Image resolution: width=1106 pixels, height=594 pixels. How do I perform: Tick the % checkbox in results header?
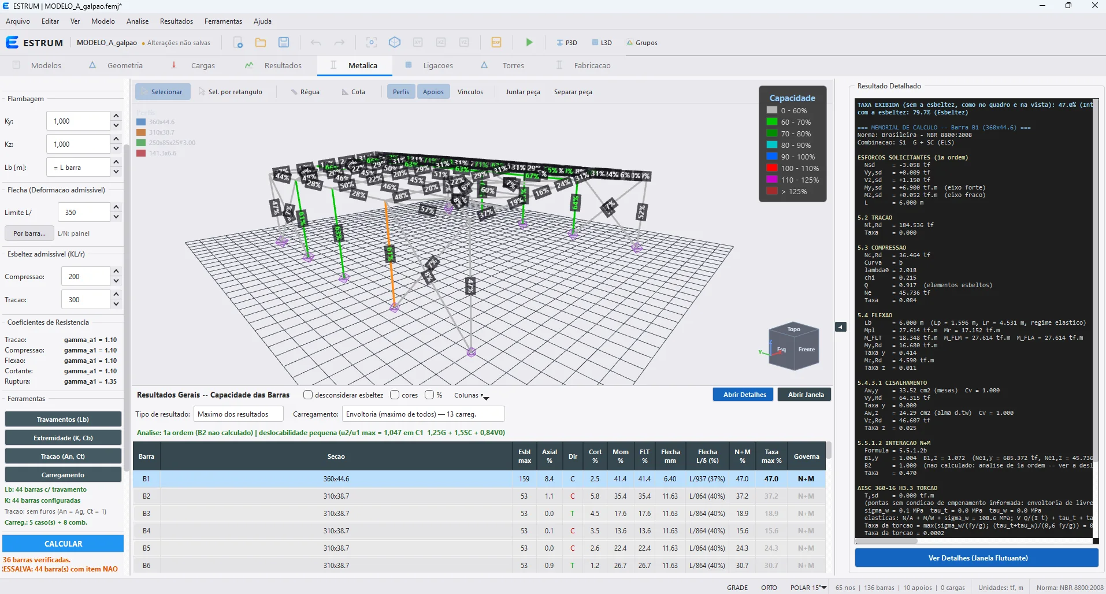(429, 395)
